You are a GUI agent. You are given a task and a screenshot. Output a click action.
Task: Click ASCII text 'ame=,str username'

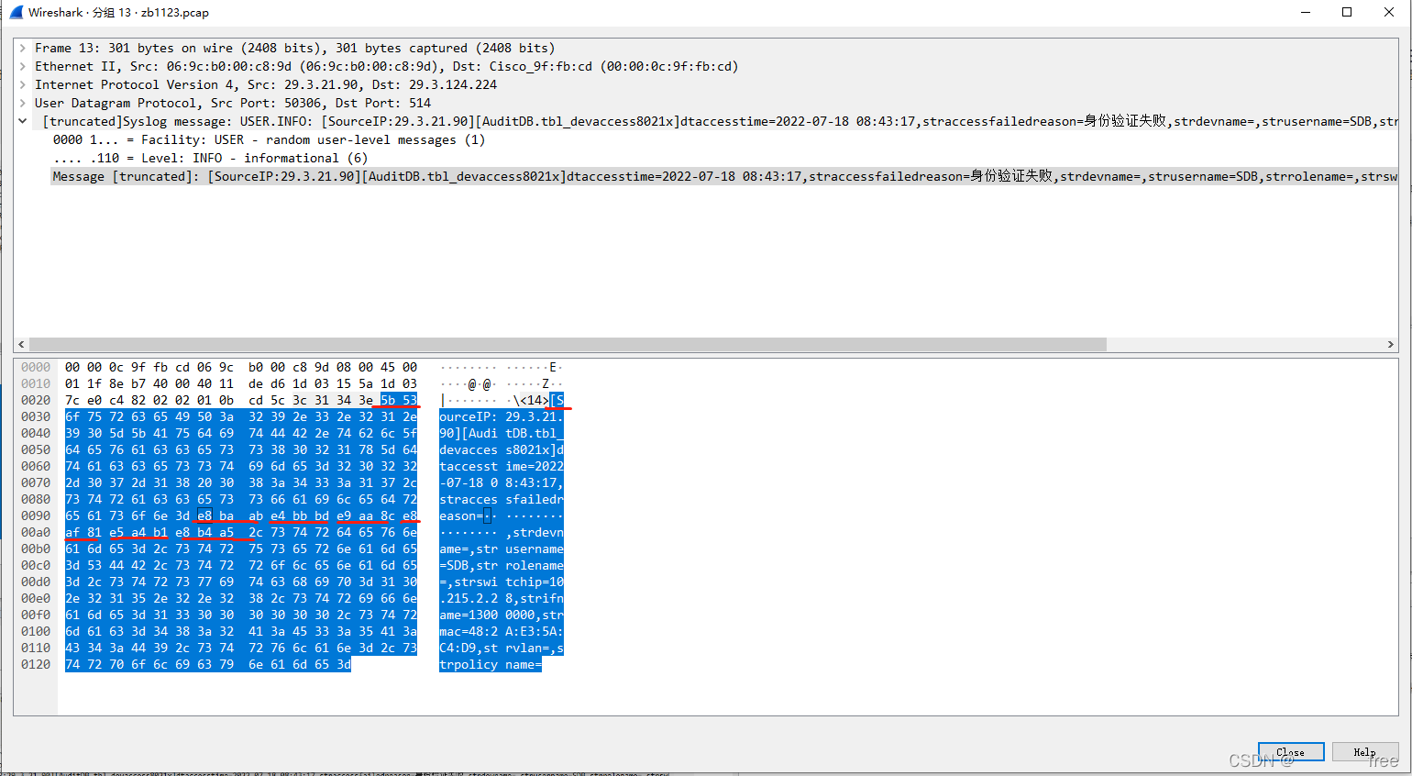(x=502, y=549)
